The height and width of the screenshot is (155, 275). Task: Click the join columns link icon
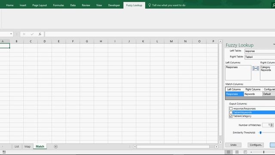point(256,68)
